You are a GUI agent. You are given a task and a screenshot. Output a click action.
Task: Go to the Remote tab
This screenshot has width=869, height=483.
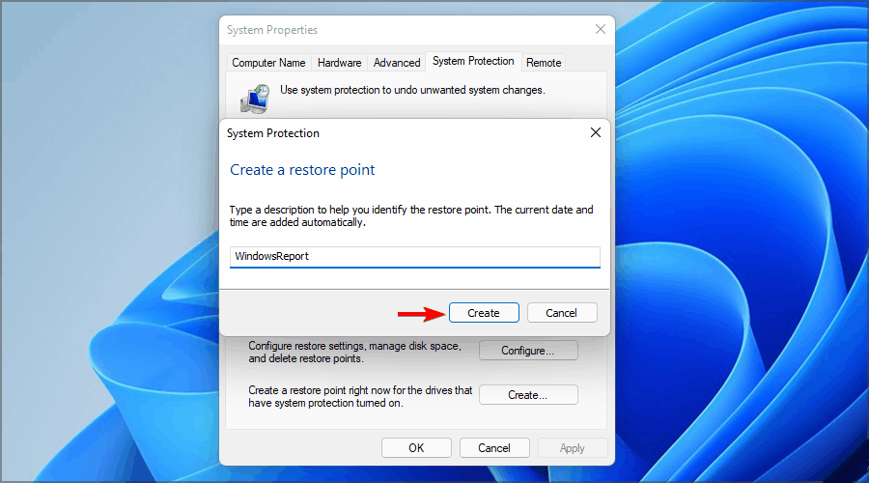coord(544,63)
